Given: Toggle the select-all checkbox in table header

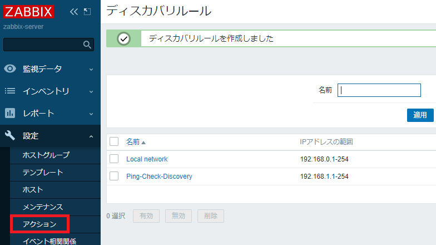Looking at the screenshot, I should [114, 141].
